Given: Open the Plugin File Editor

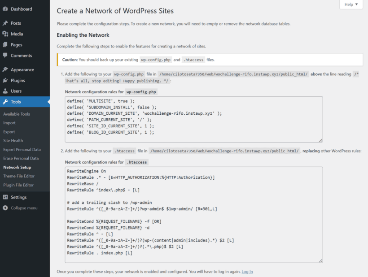Looking at the screenshot, I should click(19, 185).
